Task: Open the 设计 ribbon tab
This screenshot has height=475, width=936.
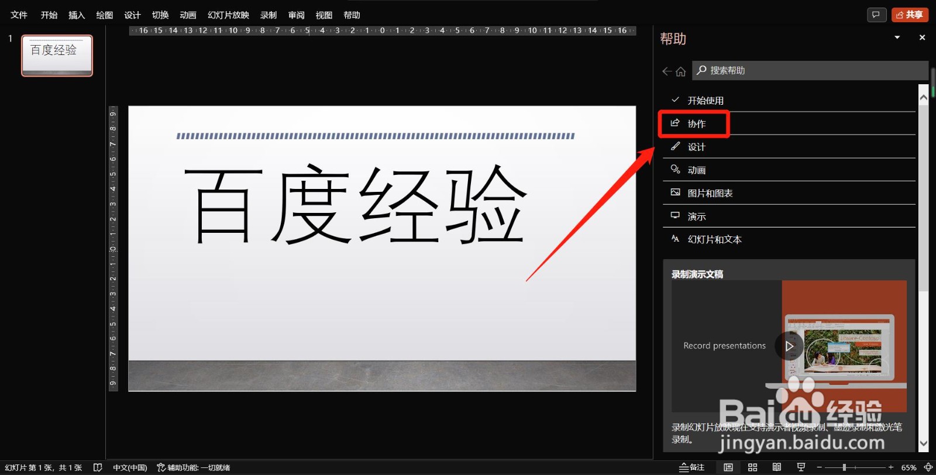Action: click(132, 15)
